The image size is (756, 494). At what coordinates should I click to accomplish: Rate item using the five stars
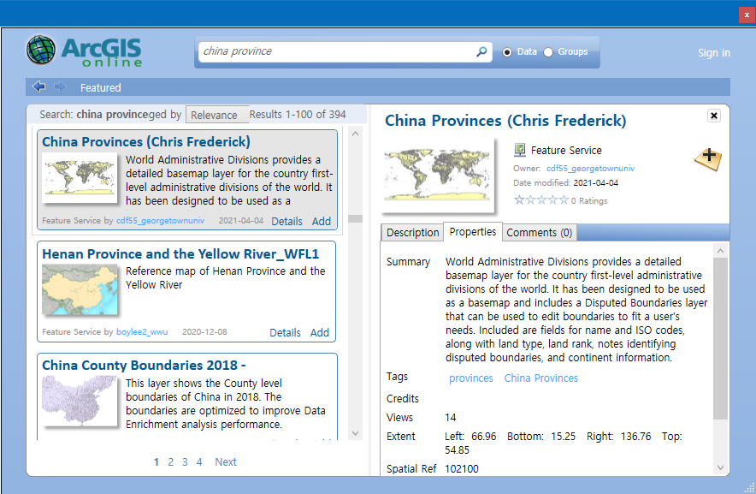(x=541, y=200)
